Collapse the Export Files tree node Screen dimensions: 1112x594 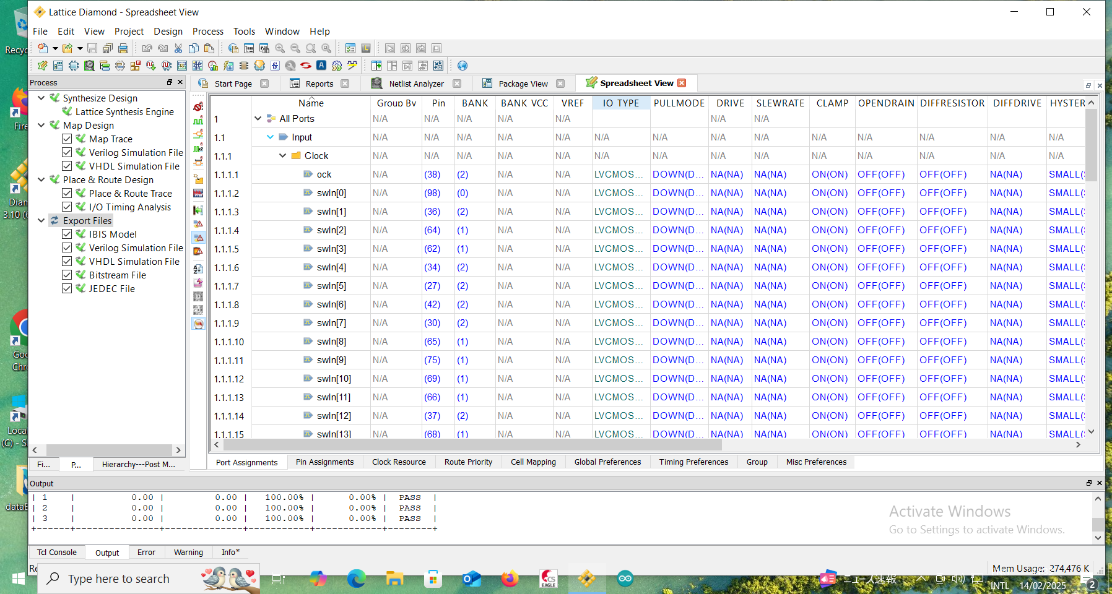click(41, 220)
